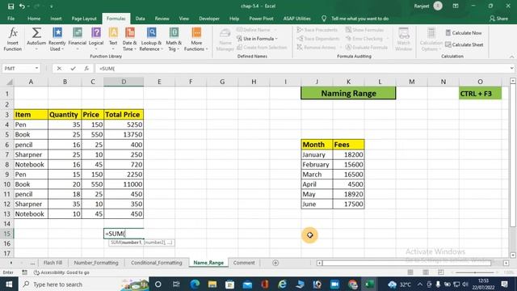Screen dimensions: 517x291
Task: Click the AutoSum sigma icon
Action: pyautogui.click(x=36, y=33)
